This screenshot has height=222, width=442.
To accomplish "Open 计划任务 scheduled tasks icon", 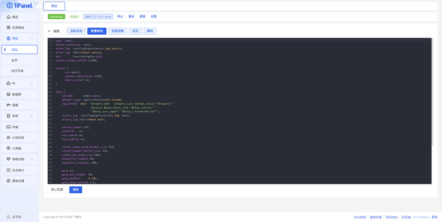I will click(x=8, y=137).
